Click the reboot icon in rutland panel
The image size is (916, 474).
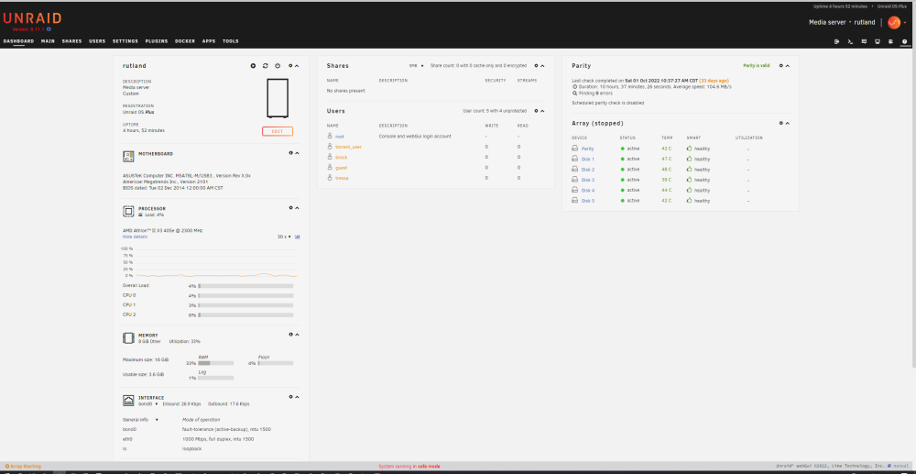266,66
